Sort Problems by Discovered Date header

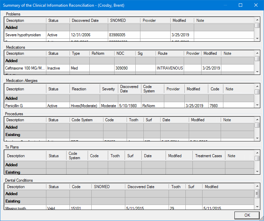(x=89, y=20)
